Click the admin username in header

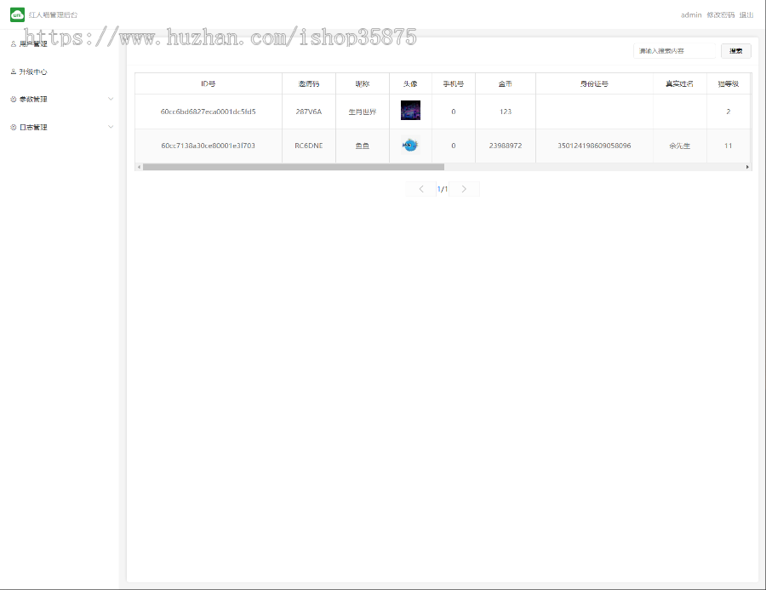point(691,15)
